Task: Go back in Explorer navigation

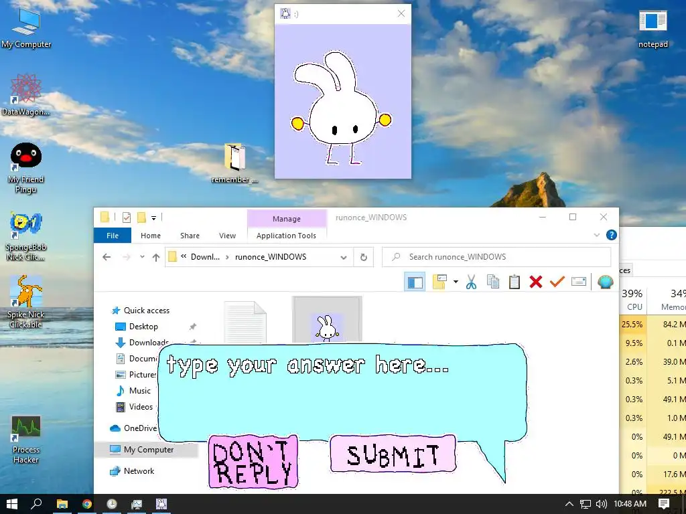Action: [x=107, y=257]
